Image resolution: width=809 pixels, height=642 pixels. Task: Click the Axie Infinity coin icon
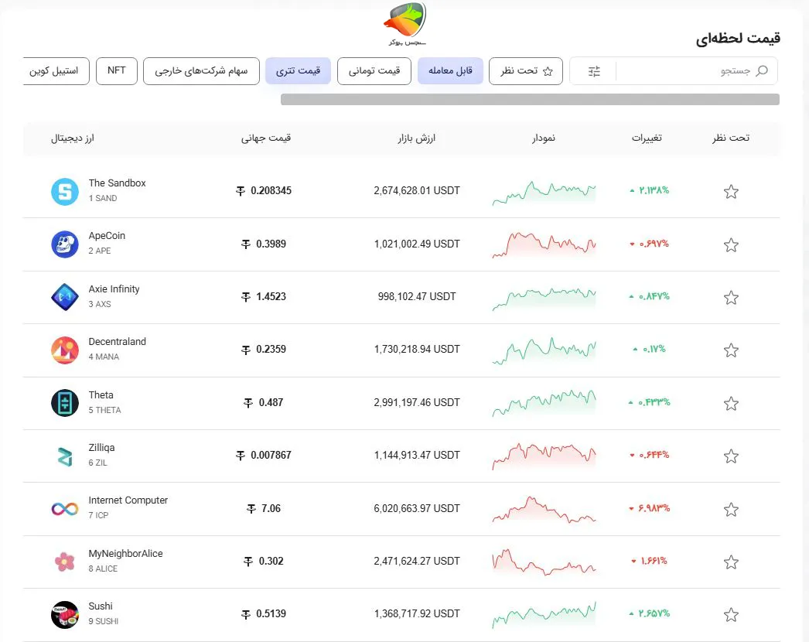pyautogui.click(x=65, y=297)
